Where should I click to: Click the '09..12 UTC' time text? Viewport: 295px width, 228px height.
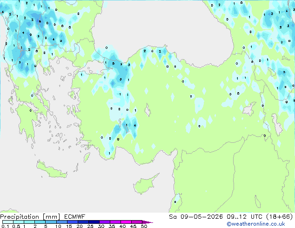pyautogui.click(x=245, y=217)
